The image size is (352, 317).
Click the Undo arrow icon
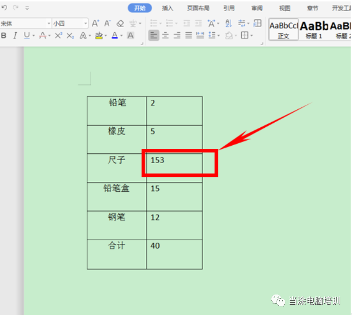(x=4, y=8)
